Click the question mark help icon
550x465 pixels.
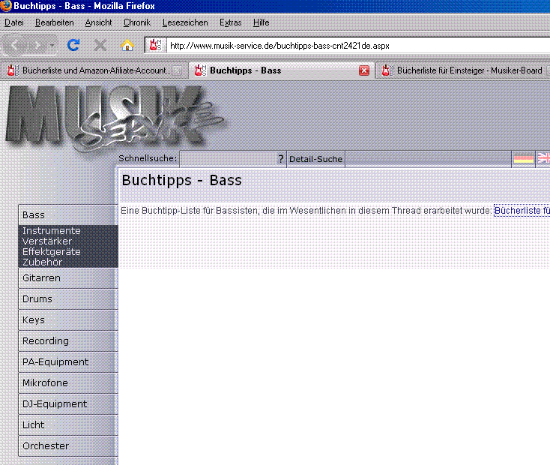(x=281, y=159)
